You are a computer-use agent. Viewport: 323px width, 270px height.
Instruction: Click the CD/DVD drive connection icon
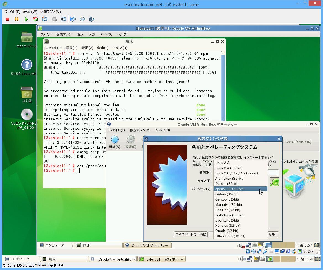(82, 19)
